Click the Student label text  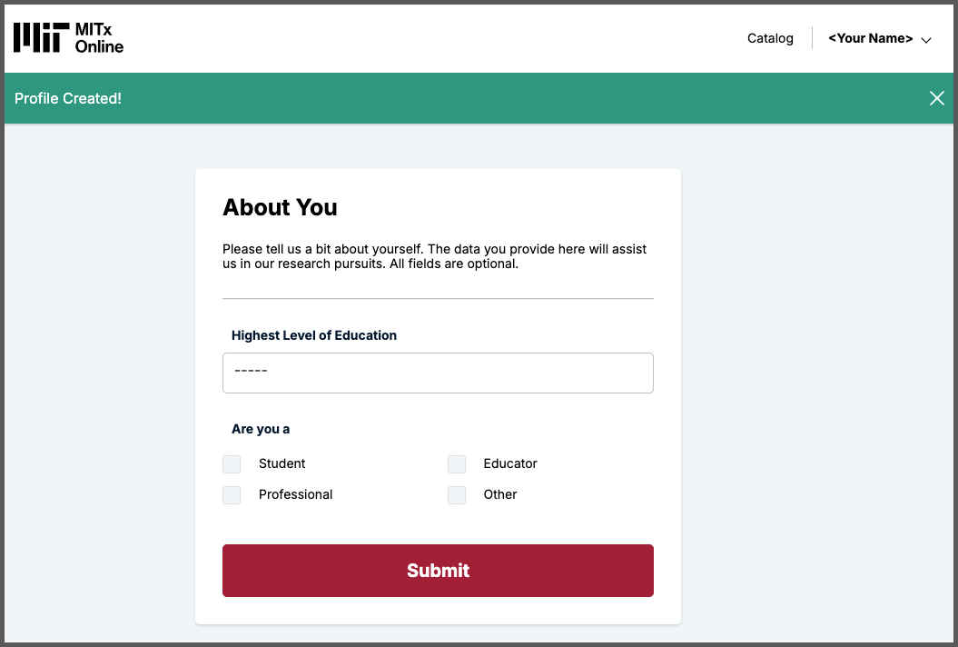(x=281, y=463)
